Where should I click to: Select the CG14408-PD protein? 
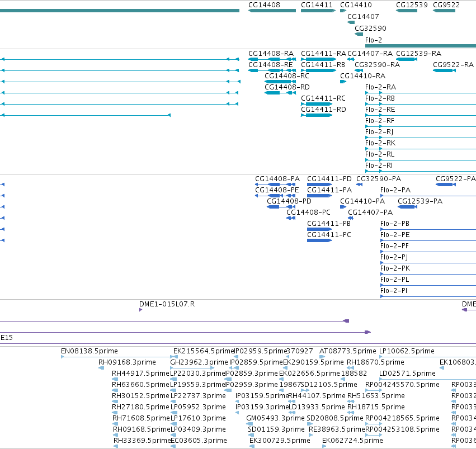point(289,201)
